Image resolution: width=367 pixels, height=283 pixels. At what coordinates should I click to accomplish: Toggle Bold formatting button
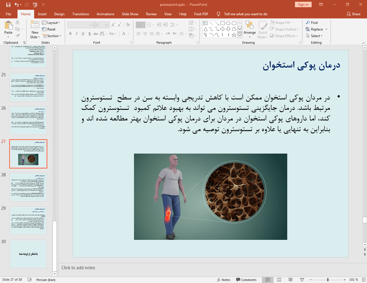tap(70, 34)
